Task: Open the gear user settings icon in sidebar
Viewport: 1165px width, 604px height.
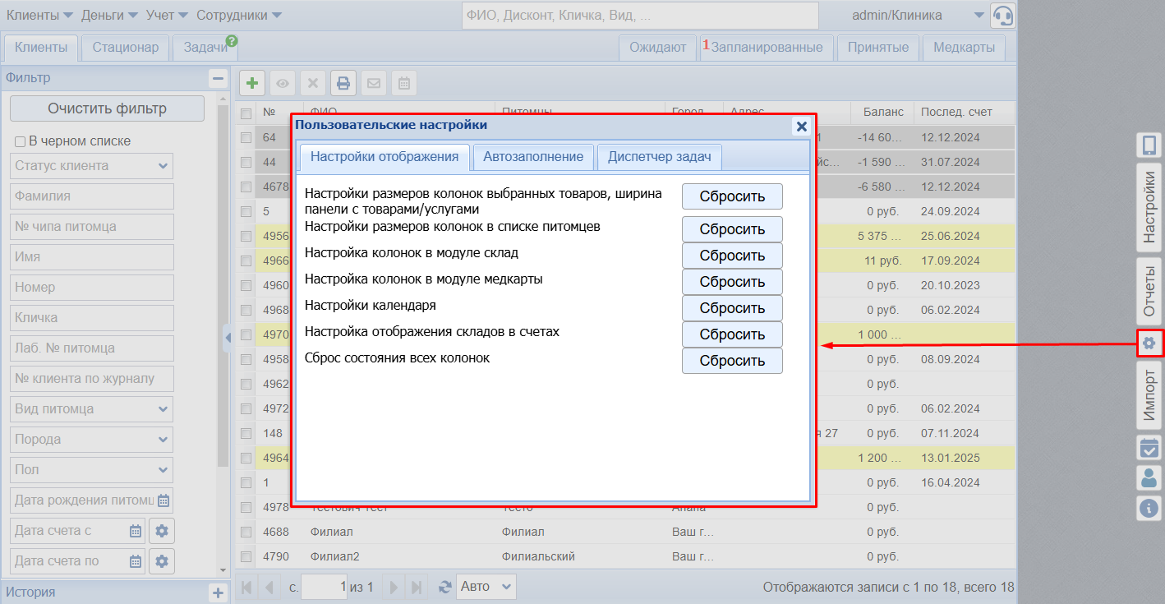Action: point(1149,343)
